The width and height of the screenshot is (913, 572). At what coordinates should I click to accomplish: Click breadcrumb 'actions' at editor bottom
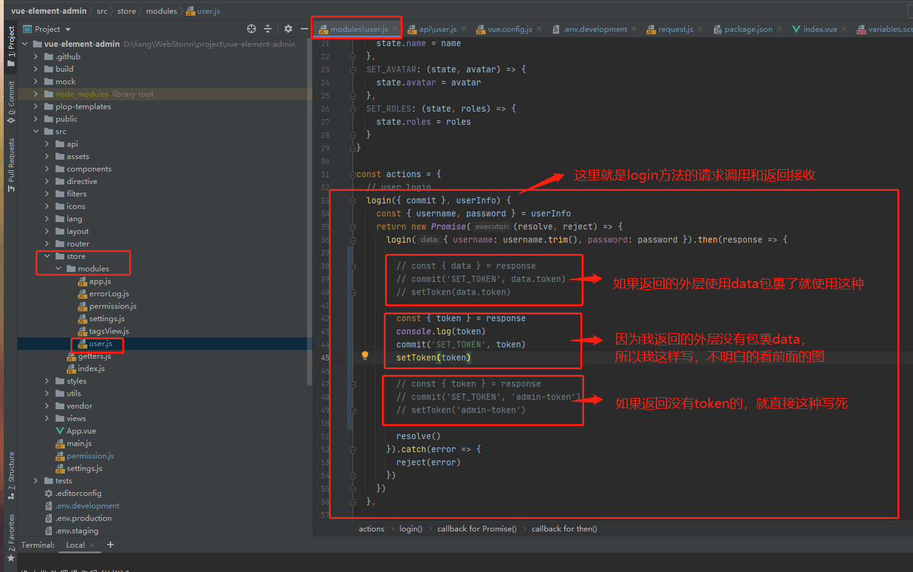coord(371,529)
